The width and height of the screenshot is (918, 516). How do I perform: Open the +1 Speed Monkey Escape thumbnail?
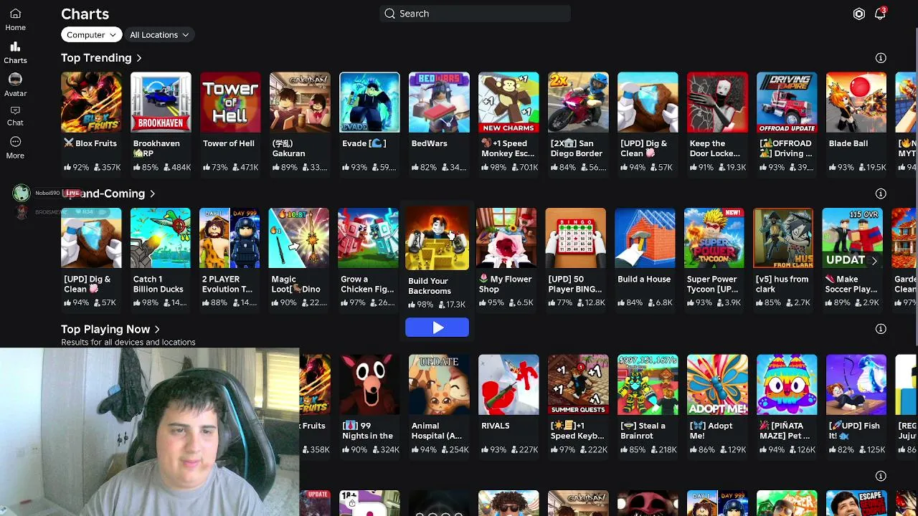(x=508, y=102)
